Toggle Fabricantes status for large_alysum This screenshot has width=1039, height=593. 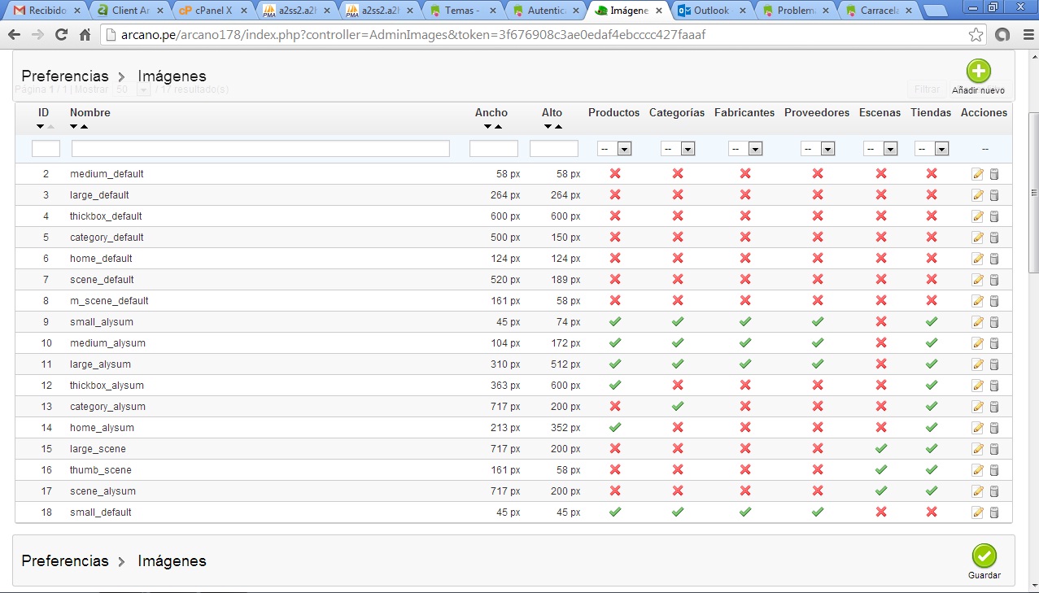[744, 364]
